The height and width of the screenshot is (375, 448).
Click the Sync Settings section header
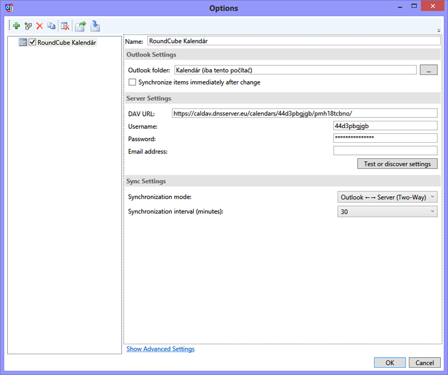[283, 181]
